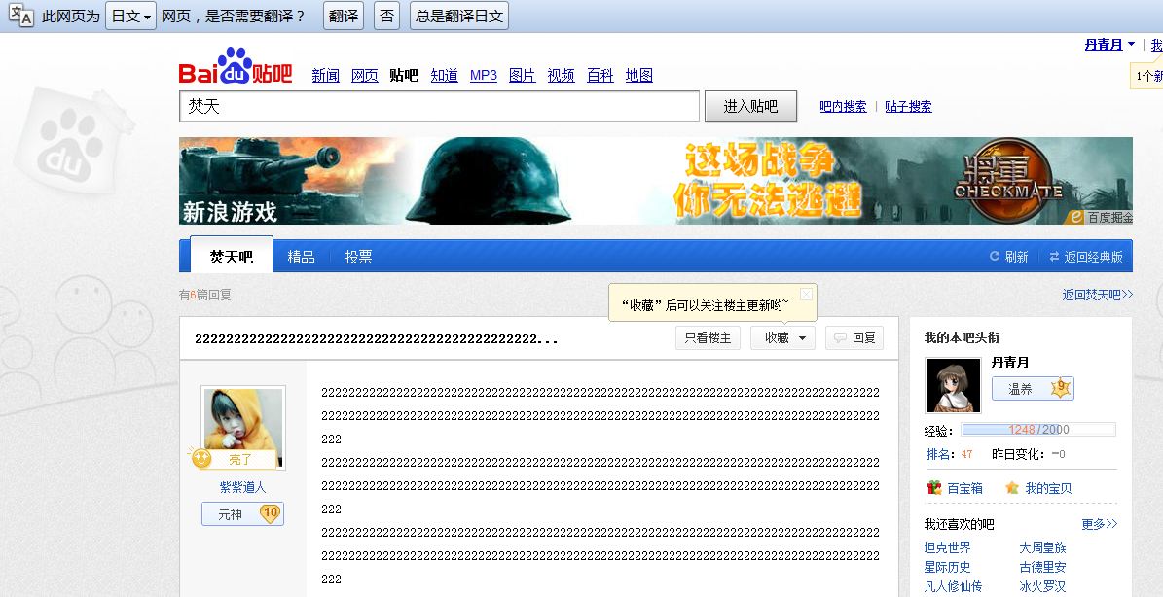Click 总是翻译日文 button

pos(459,16)
